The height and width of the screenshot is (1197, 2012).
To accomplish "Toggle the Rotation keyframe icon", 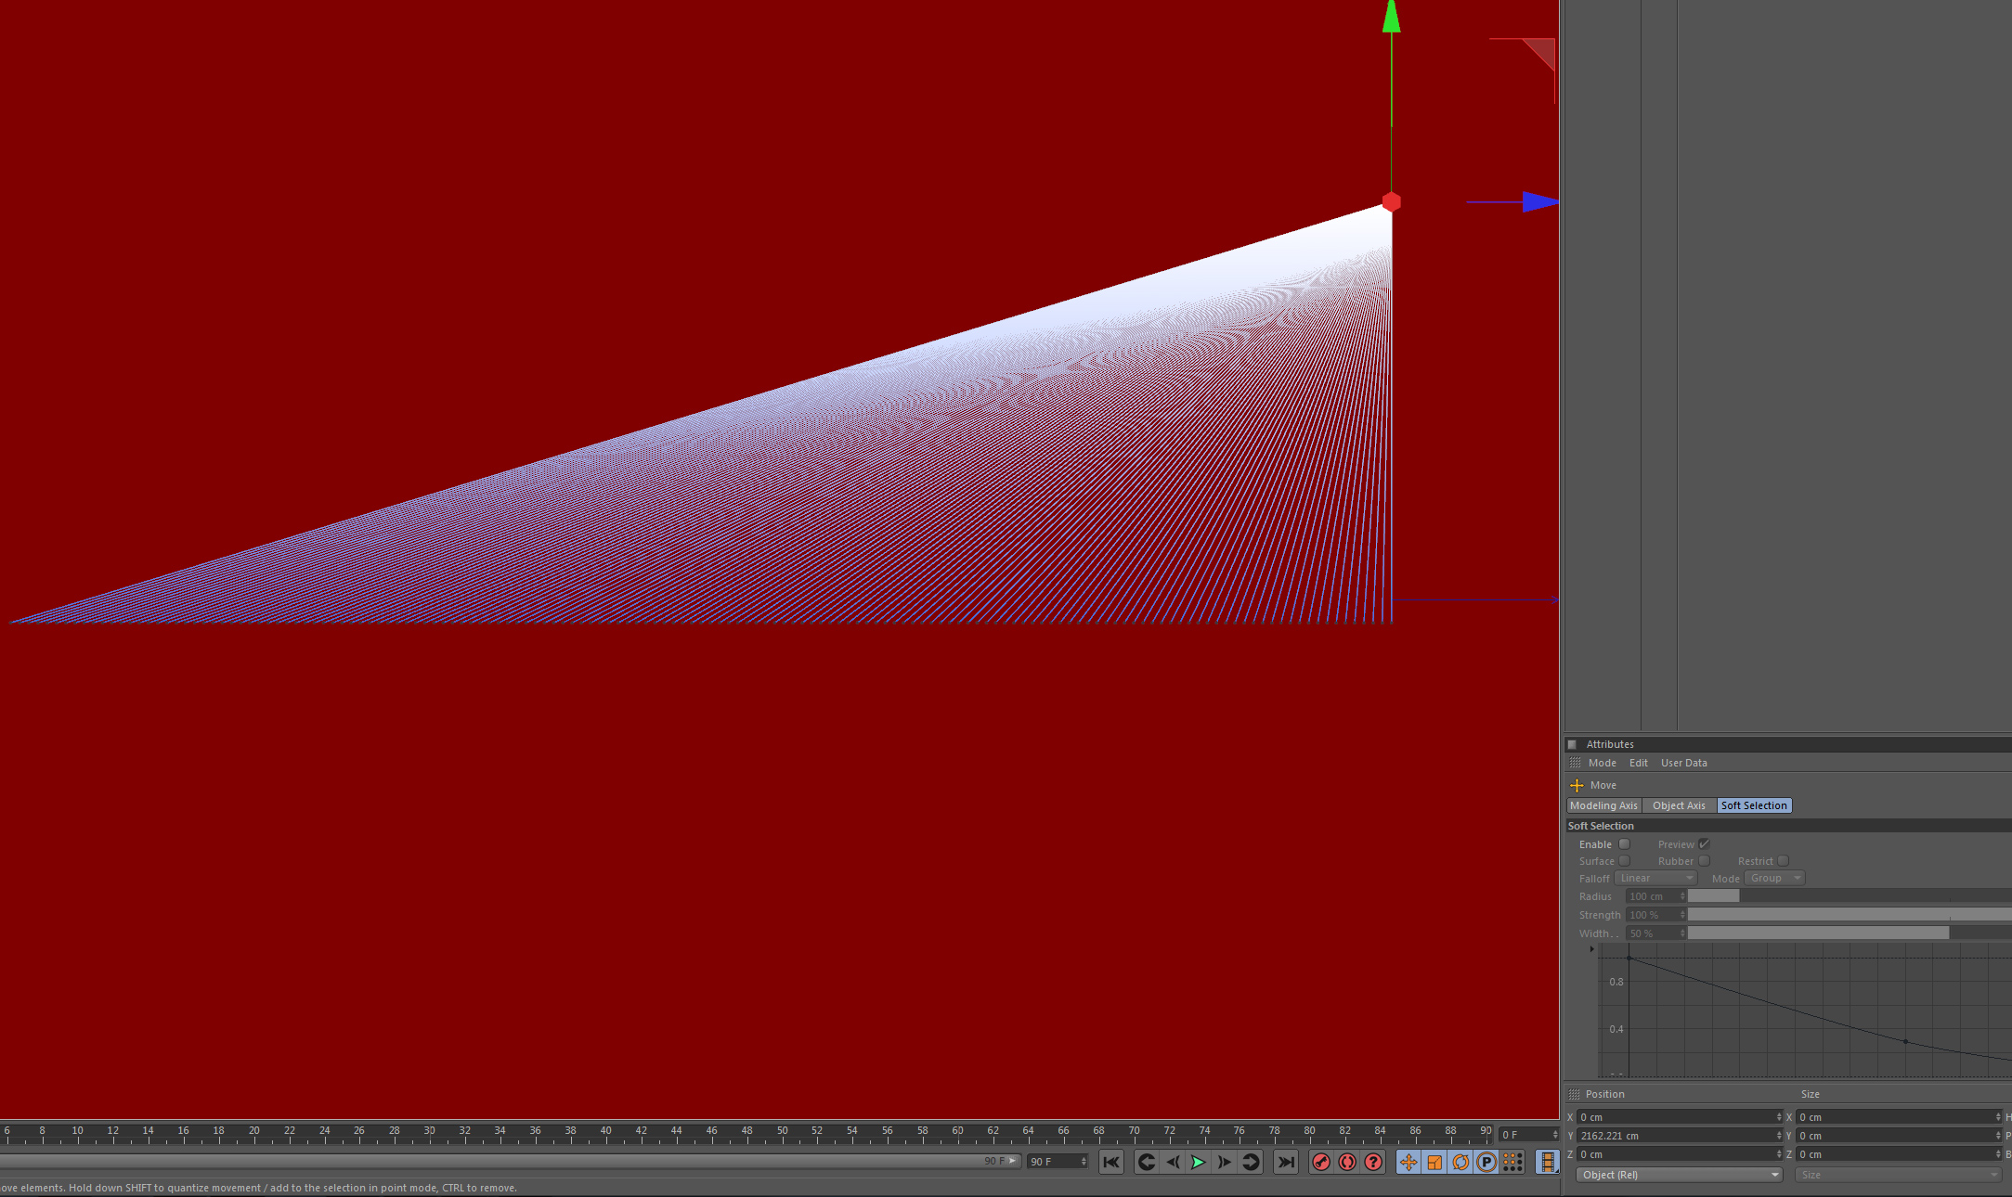I will 1460,1162.
